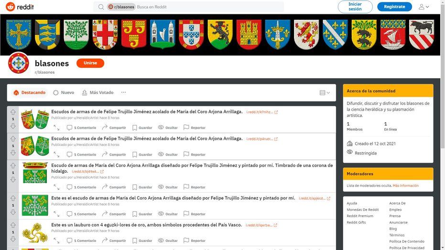
Task: Click Más información moderators link
Action: point(405,186)
